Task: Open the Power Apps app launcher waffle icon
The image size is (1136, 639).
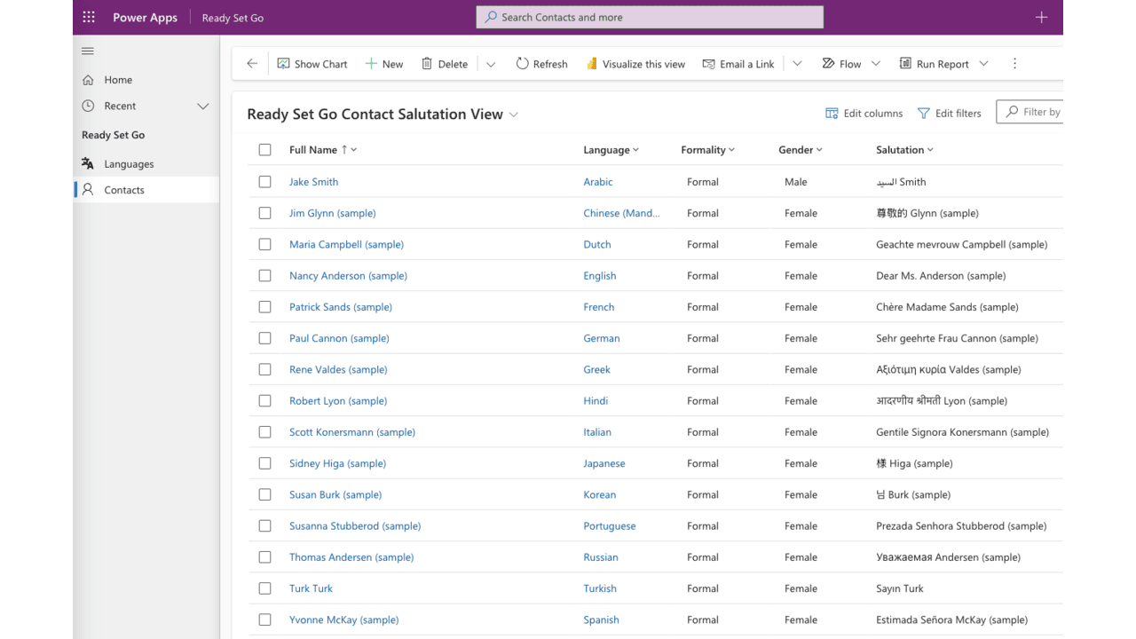Action: click(x=87, y=17)
